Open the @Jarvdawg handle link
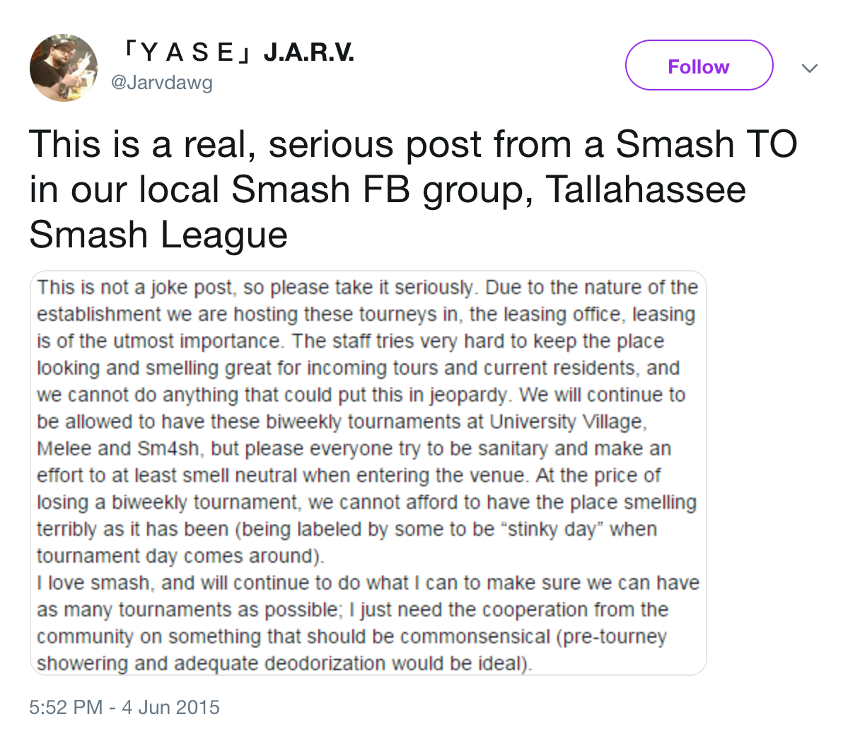 coord(162,82)
